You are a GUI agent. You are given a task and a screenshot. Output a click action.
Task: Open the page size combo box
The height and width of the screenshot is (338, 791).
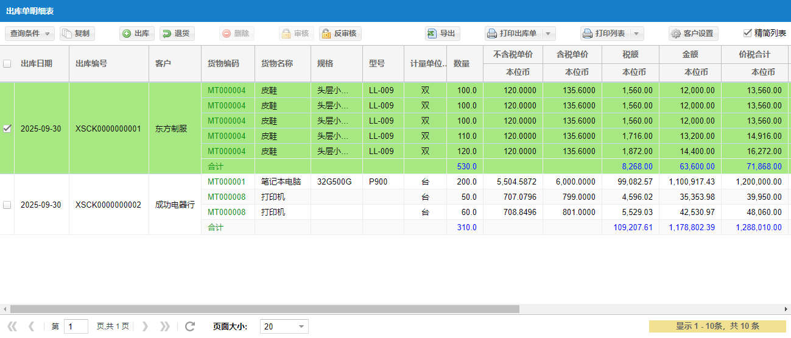click(x=284, y=326)
